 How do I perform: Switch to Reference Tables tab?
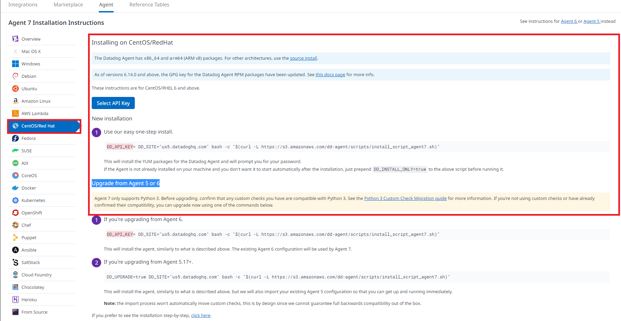(x=149, y=5)
